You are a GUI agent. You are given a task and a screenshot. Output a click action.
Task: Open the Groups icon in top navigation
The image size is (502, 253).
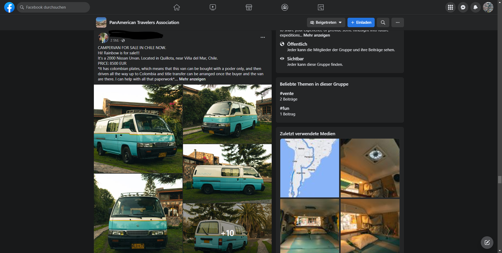tap(285, 7)
